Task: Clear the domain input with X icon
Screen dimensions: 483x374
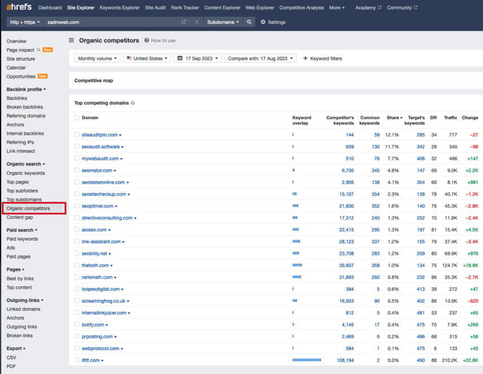Action: point(197,22)
